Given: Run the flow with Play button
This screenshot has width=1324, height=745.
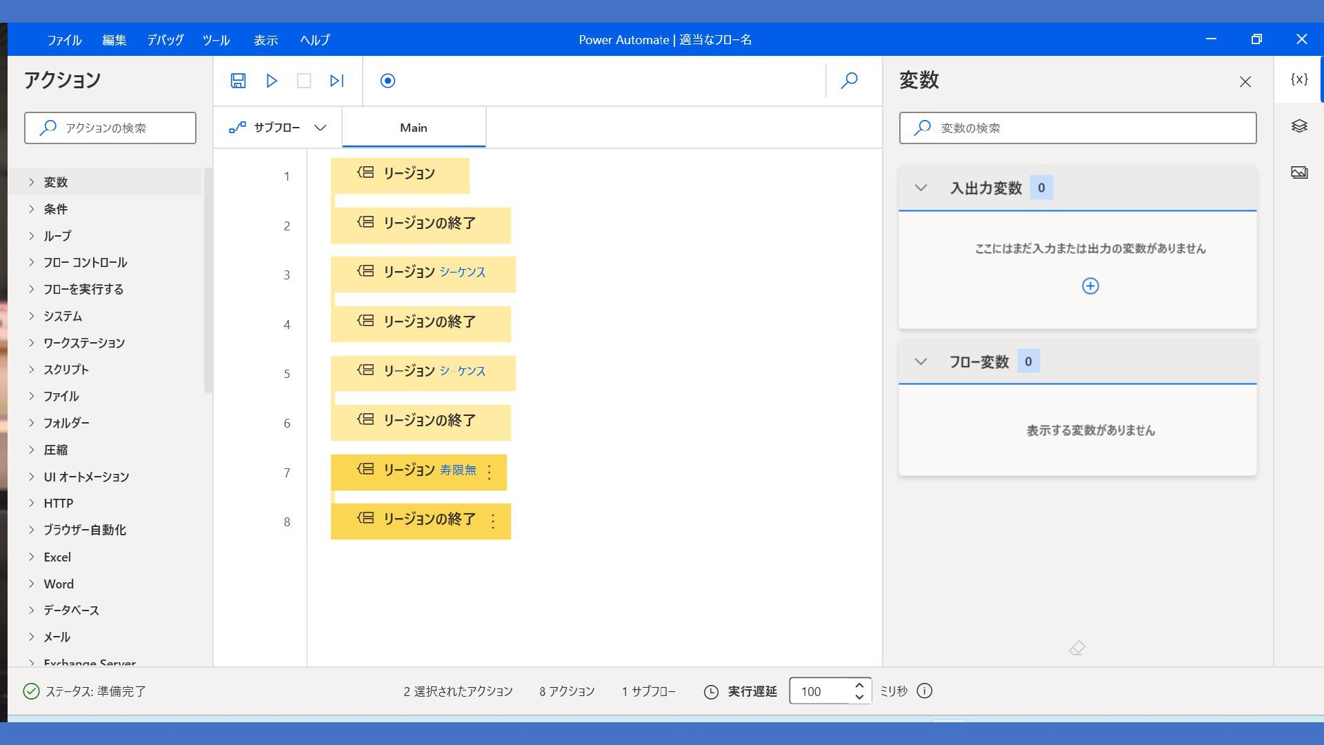Looking at the screenshot, I should 272,81.
